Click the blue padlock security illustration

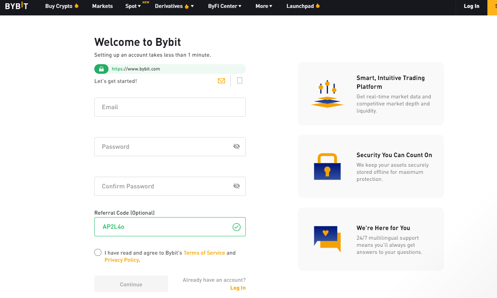tap(327, 167)
